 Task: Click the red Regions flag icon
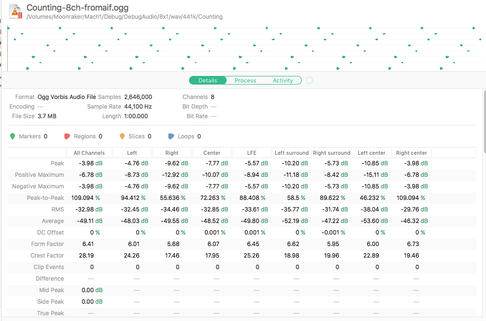(x=67, y=136)
